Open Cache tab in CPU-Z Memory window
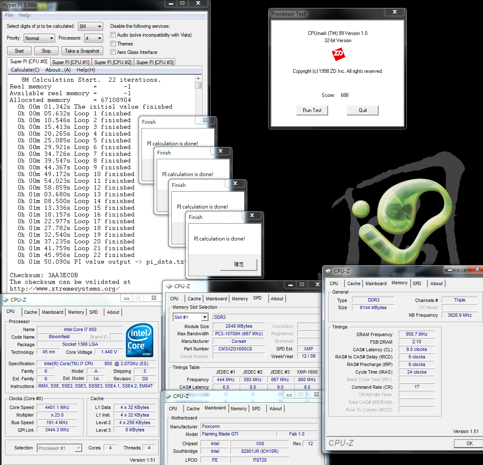This screenshot has width=483, height=465. tap(354, 283)
